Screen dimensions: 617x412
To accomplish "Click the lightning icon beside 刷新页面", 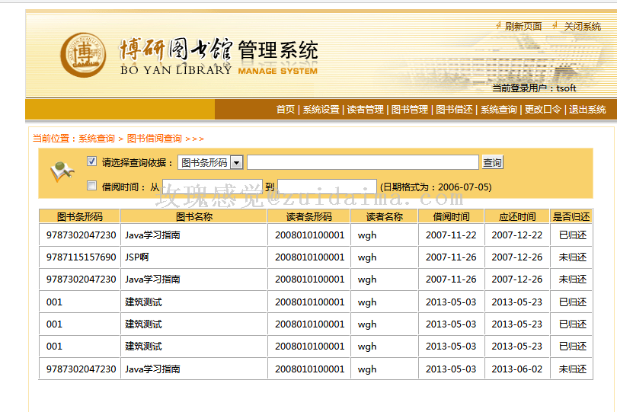I will 498,26.
